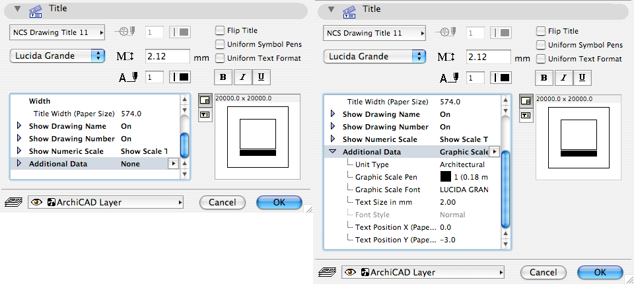Expand Show Numeric Scale in left dialog
This screenshot has width=634, height=284.
(18, 151)
